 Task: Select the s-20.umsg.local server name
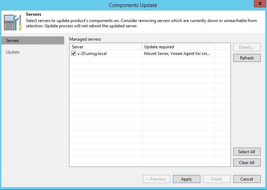(x=92, y=54)
